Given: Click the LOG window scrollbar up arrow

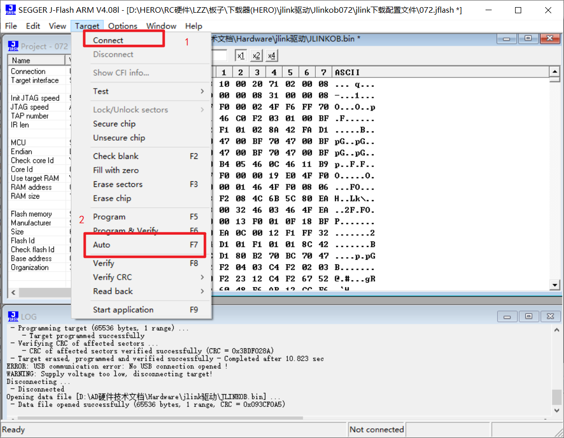Looking at the screenshot, I should coord(556,330).
